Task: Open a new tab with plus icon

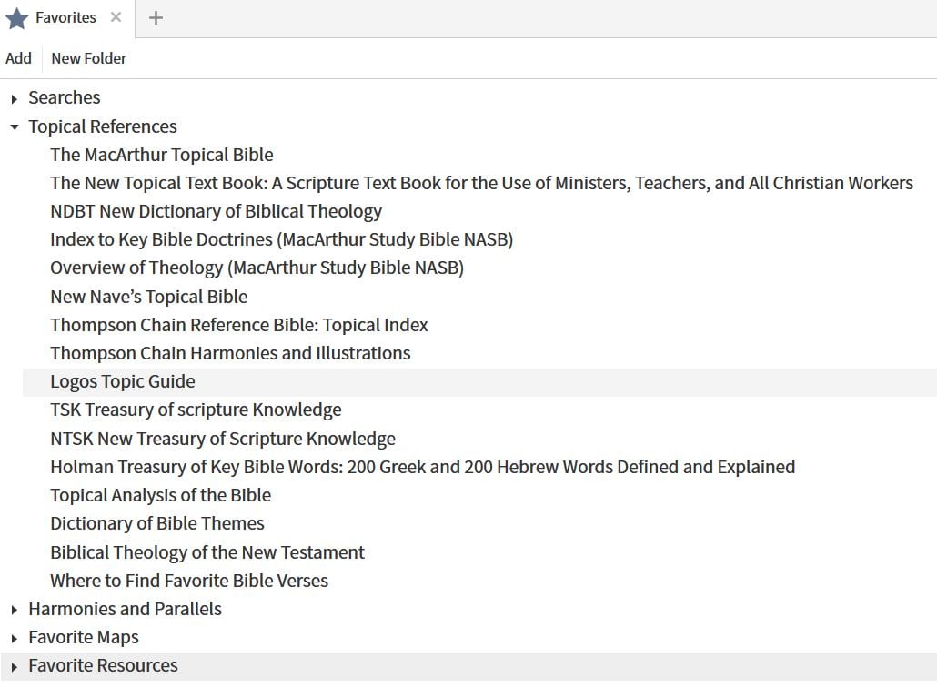Action: (156, 17)
